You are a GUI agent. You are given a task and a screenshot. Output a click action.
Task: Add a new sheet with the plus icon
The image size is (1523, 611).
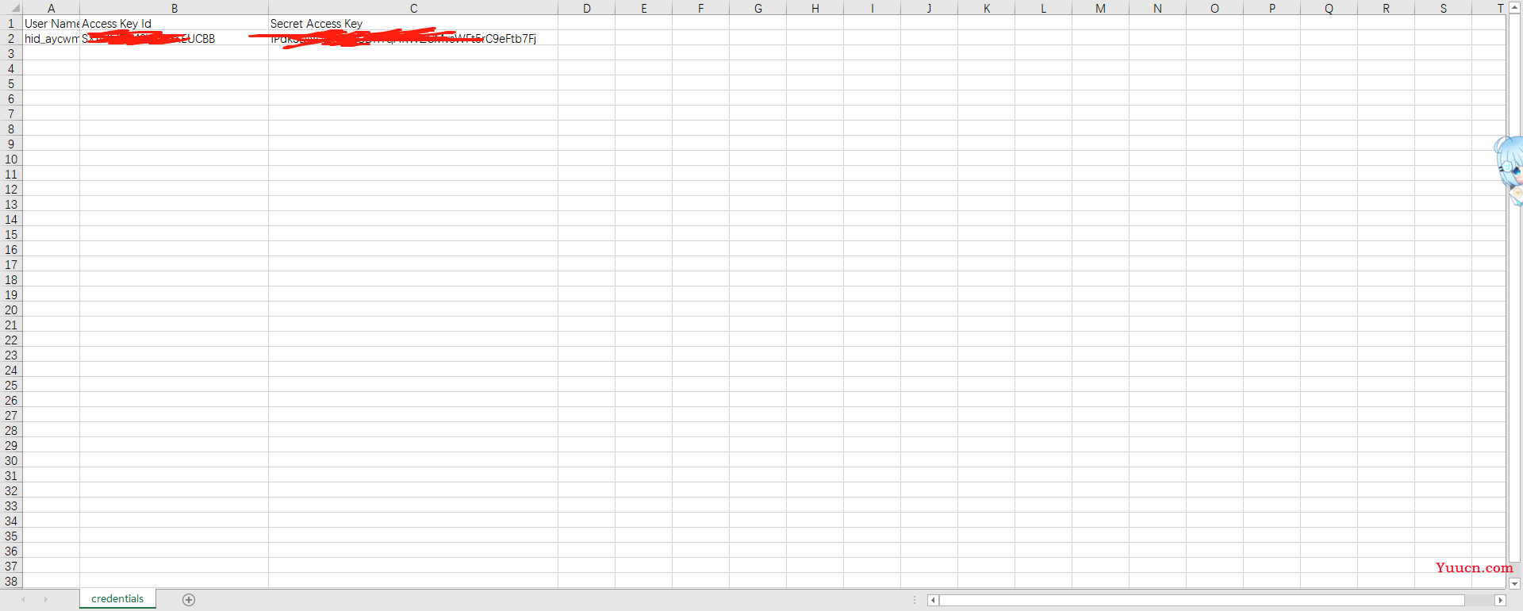189,600
